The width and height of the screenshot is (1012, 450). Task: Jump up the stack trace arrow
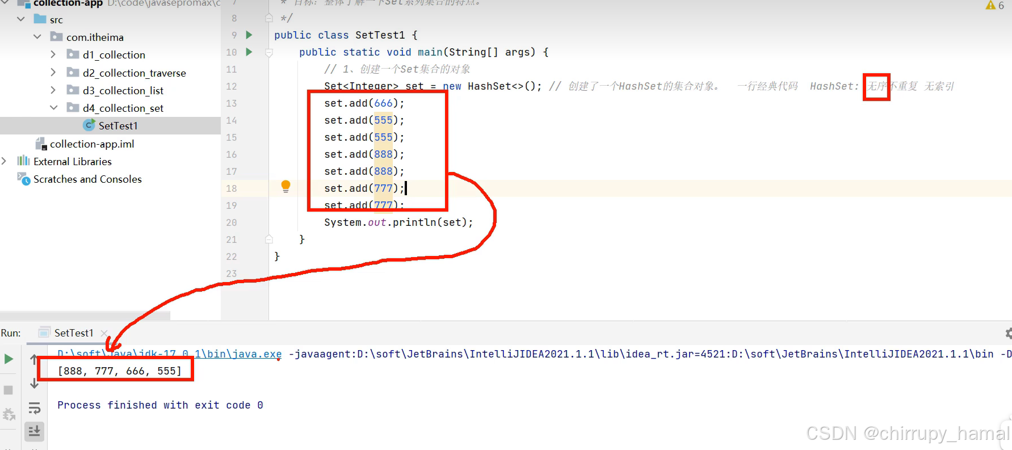(x=34, y=359)
